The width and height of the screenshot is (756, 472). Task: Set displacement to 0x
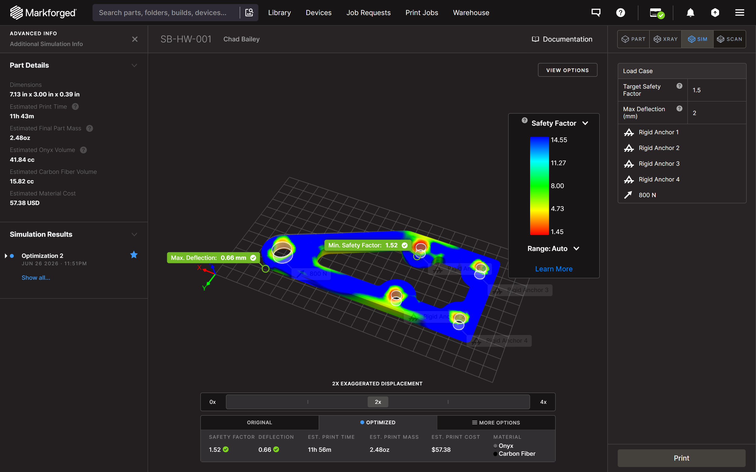click(213, 402)
